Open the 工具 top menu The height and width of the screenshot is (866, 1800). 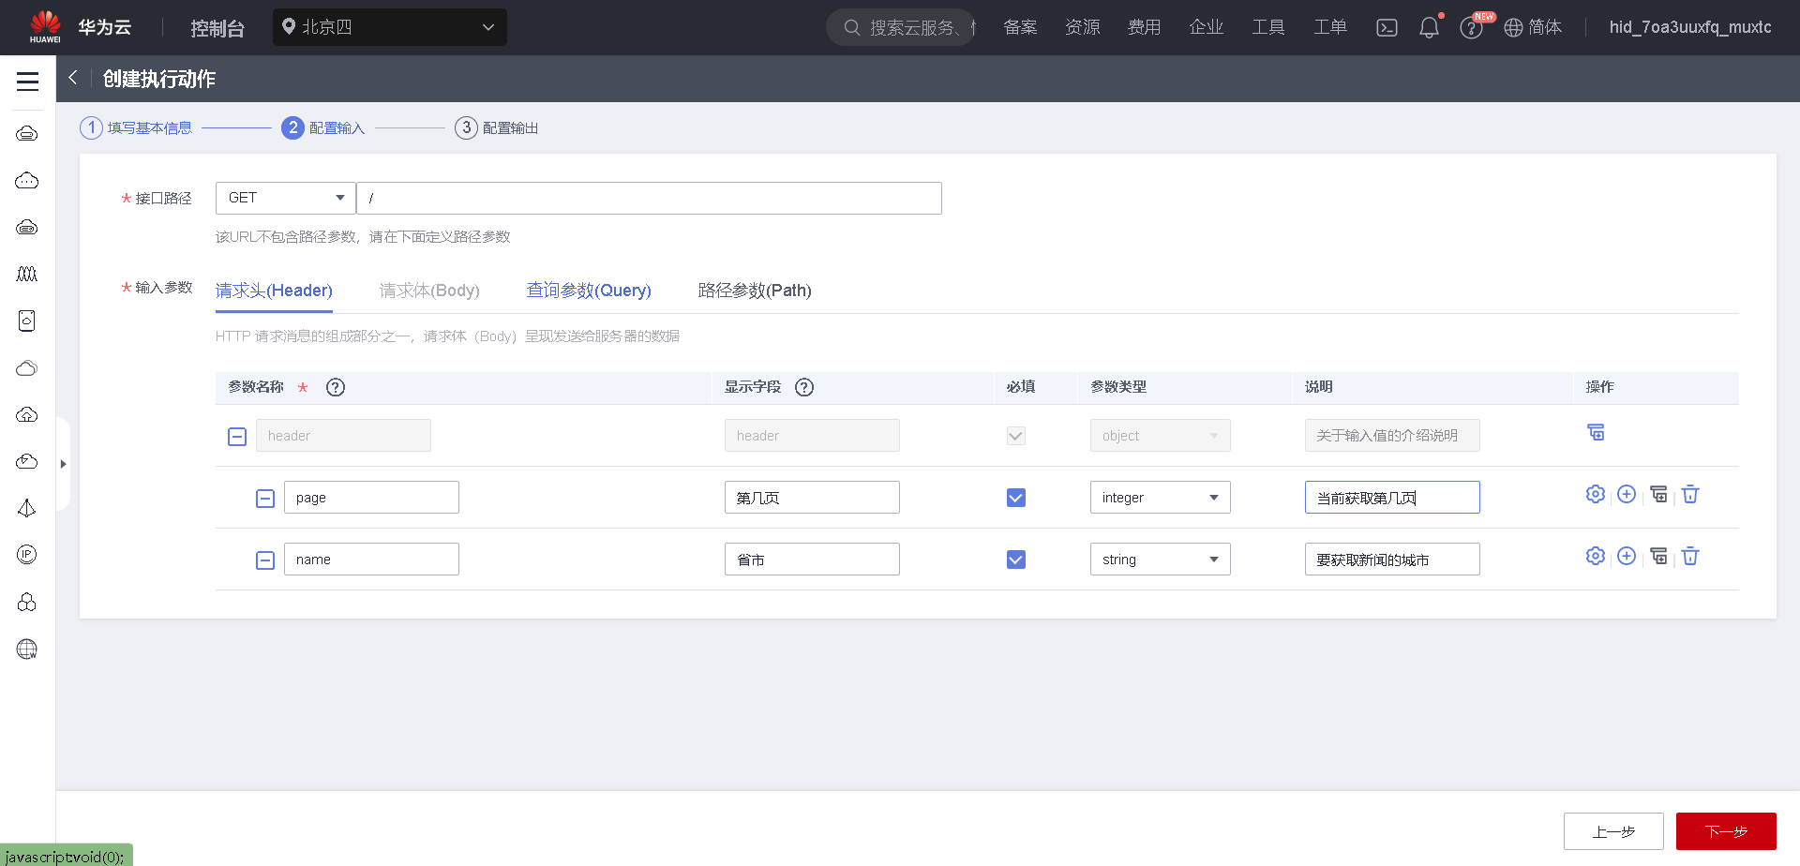click(1267, 27)
